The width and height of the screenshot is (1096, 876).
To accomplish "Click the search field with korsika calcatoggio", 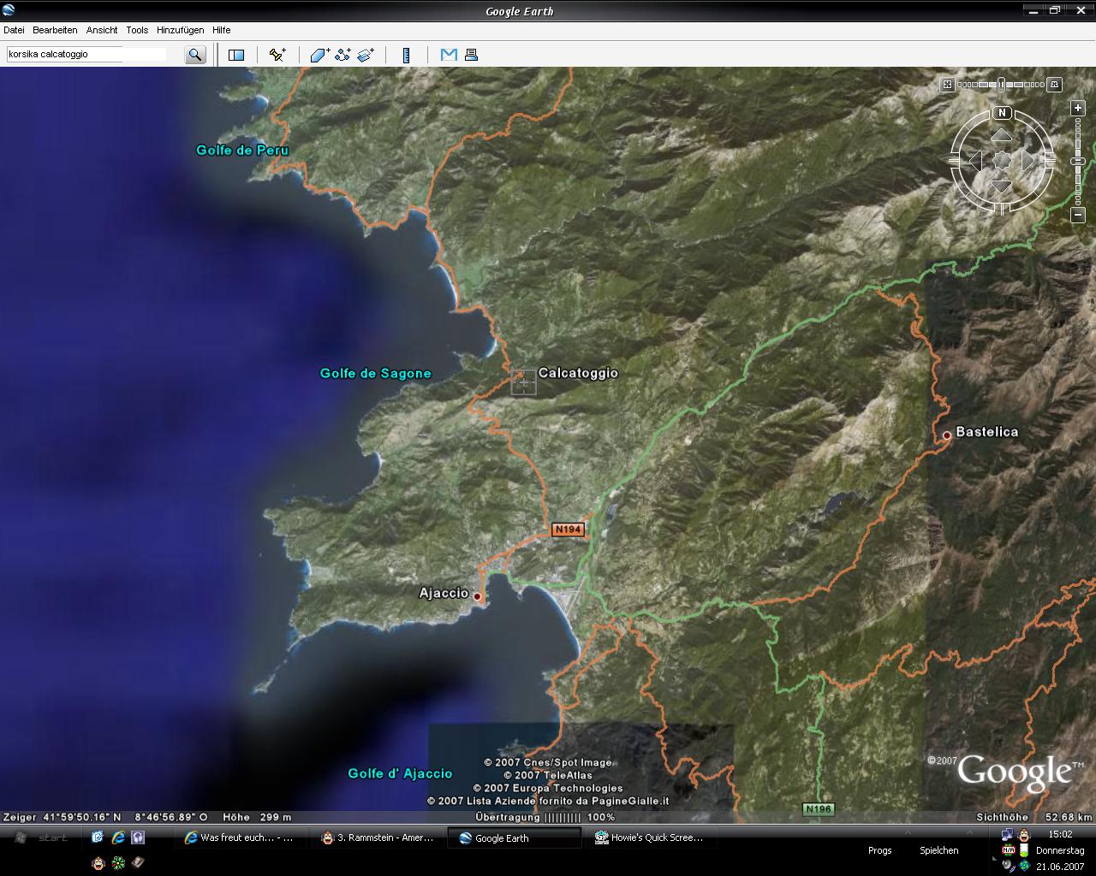I will point(86,54).
